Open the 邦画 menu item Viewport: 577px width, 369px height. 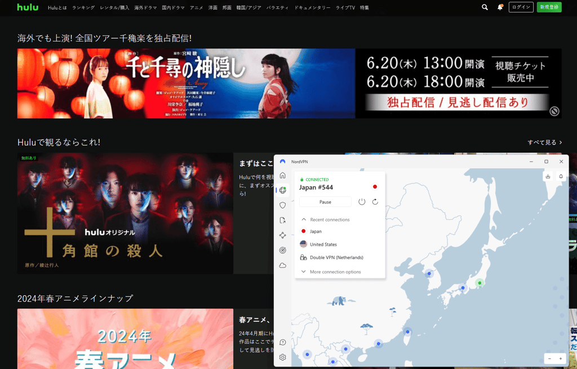coord(227,7)
